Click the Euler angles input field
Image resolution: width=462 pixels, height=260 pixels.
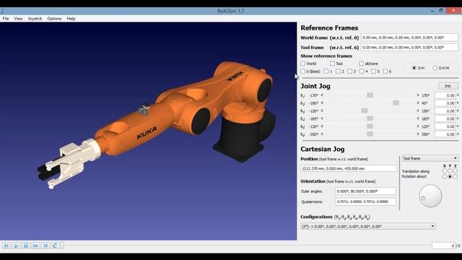(x=365, y=191)
